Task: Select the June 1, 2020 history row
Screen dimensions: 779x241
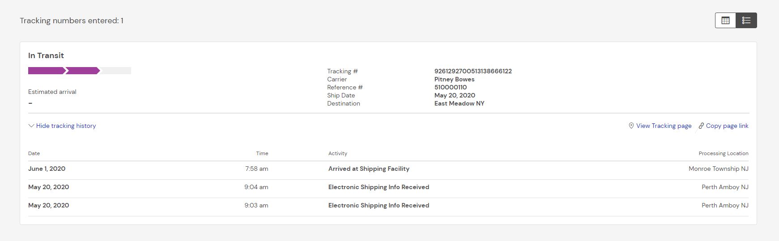Action: pyautogui.click(x=47, y=169)
